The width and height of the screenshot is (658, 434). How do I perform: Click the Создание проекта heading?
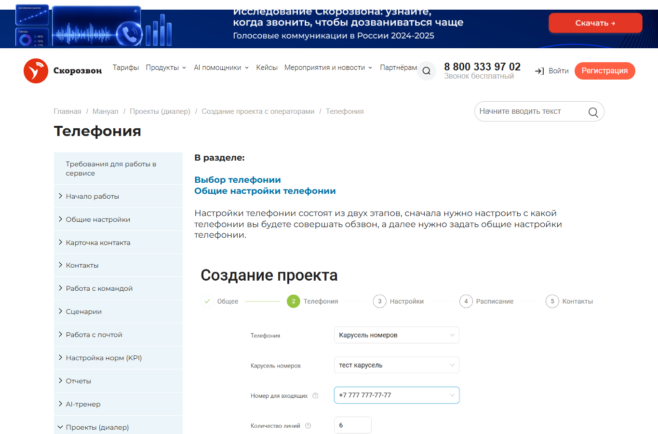pos(269,275)
